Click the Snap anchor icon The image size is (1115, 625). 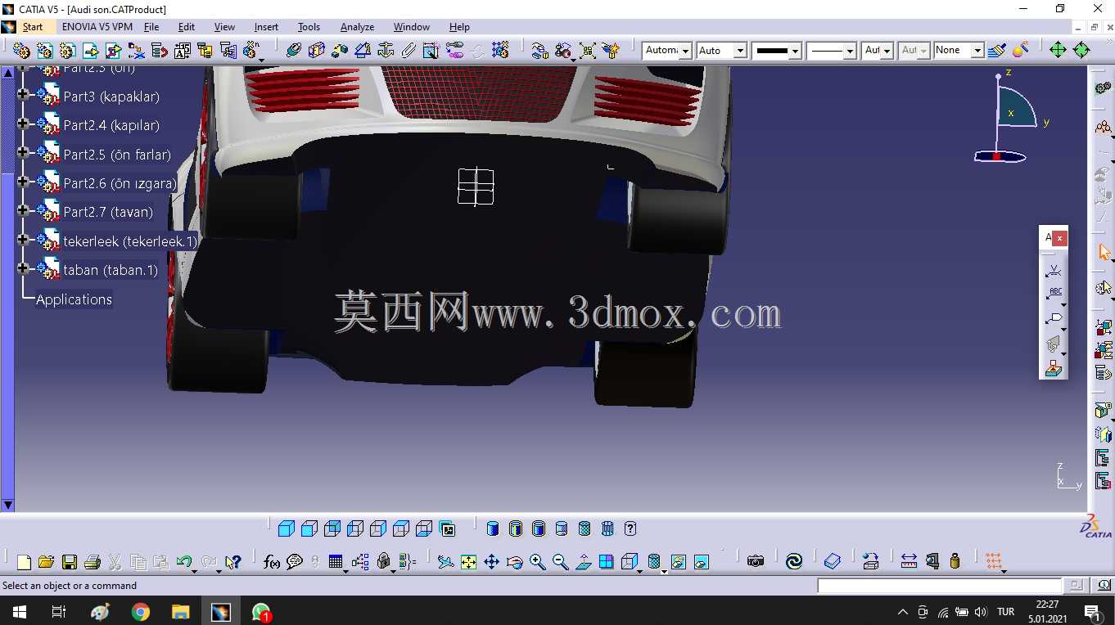[386, 51]
